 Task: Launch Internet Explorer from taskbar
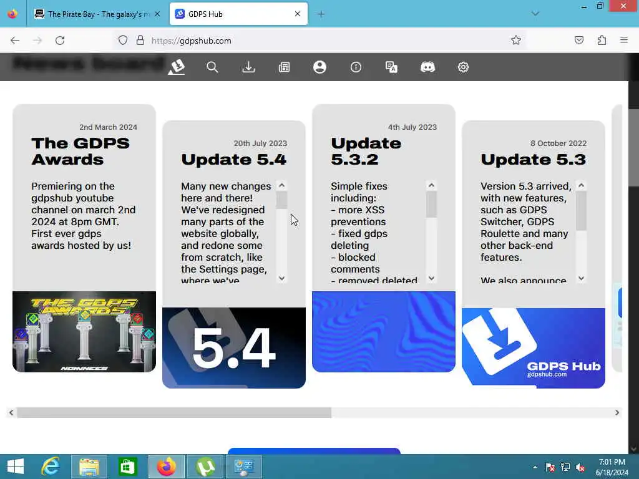click(x=51, y=467)
